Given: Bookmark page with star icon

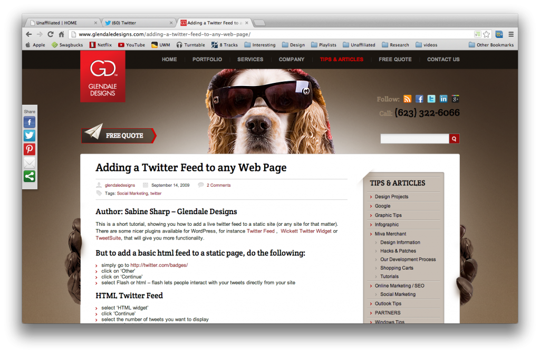Looking at the screenshot, I should [x=486, y=34].
